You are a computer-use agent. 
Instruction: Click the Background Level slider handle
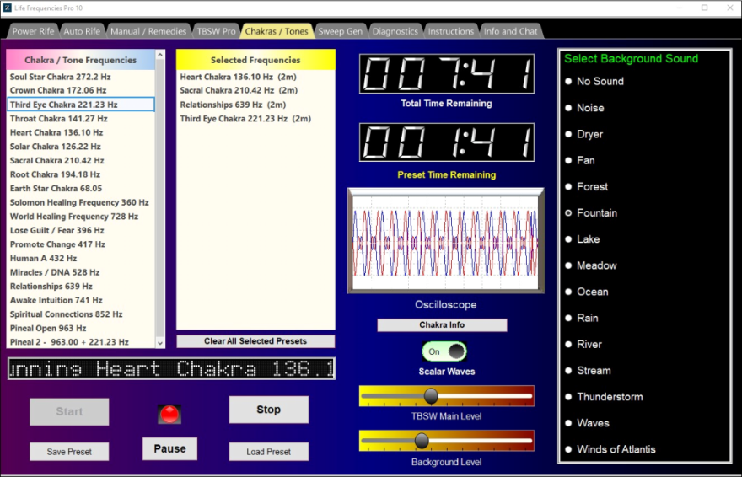[422, 441]
